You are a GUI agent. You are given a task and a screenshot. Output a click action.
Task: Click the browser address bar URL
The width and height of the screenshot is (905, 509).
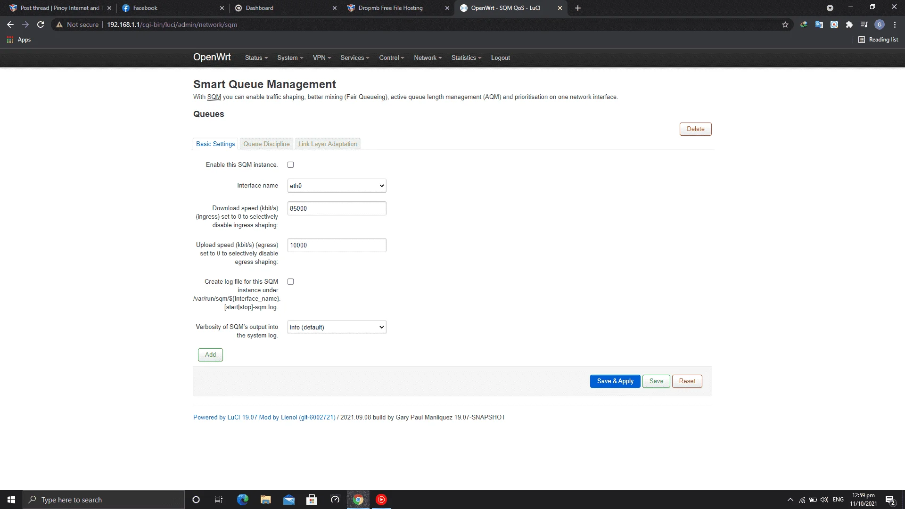tap(172, 25)
